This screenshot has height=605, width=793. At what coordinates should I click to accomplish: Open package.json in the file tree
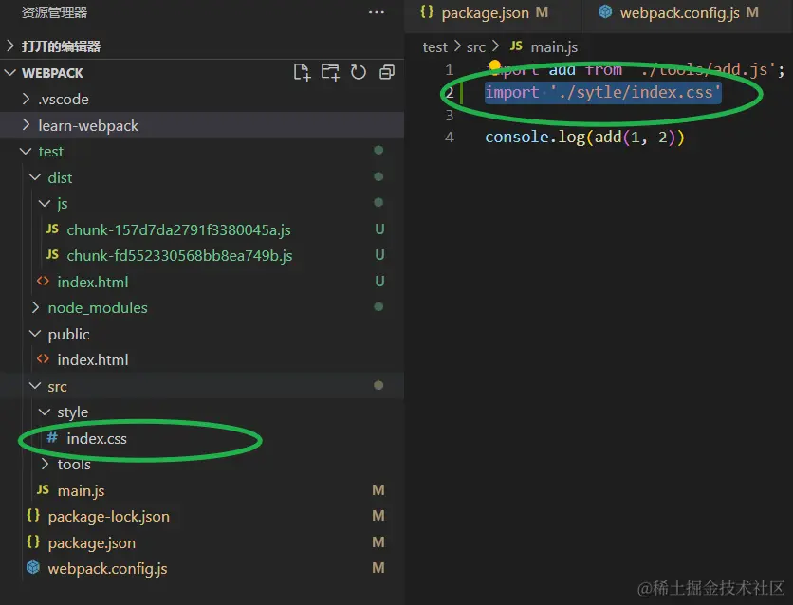point(92,542)
